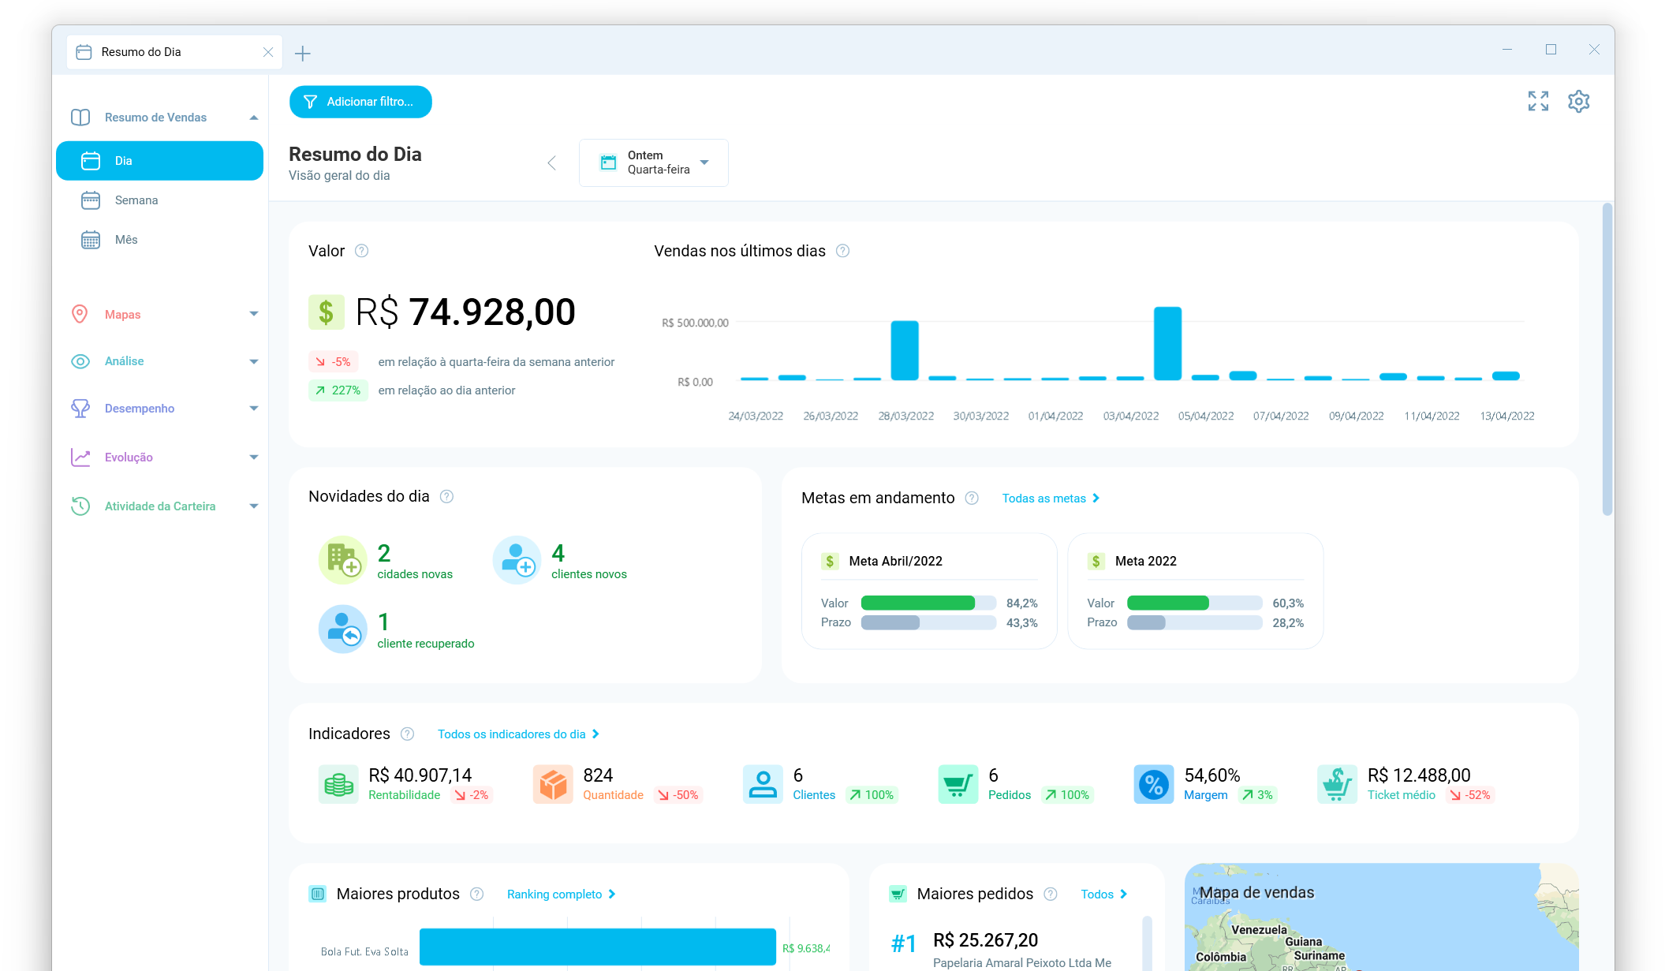Click the Adicionar filtro button
This screenshot has height=971, width=1680.
(360, 102)
